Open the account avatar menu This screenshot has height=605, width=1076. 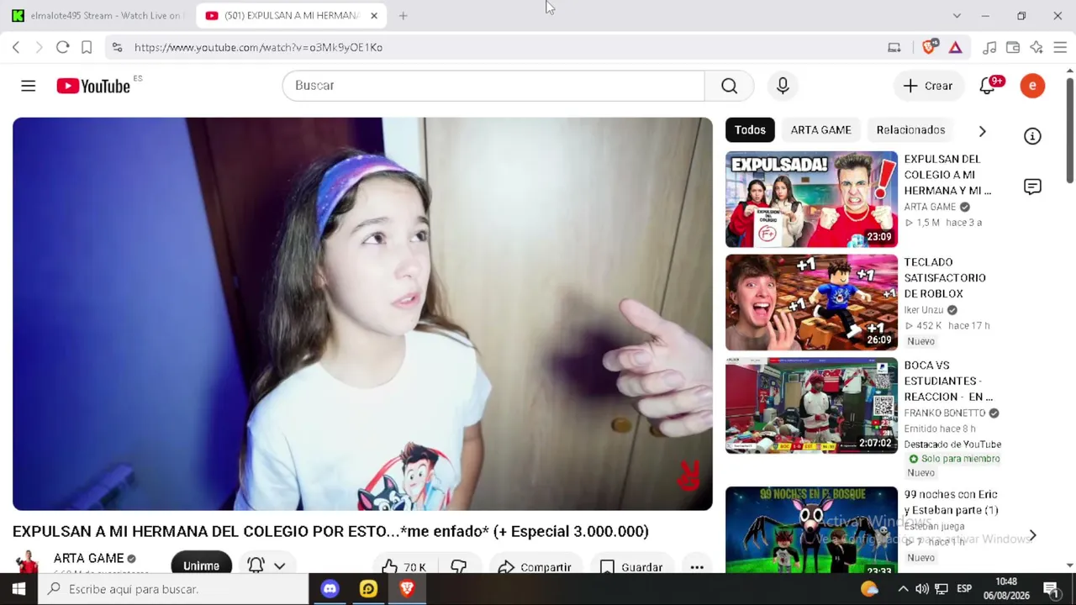[1032, 86]
